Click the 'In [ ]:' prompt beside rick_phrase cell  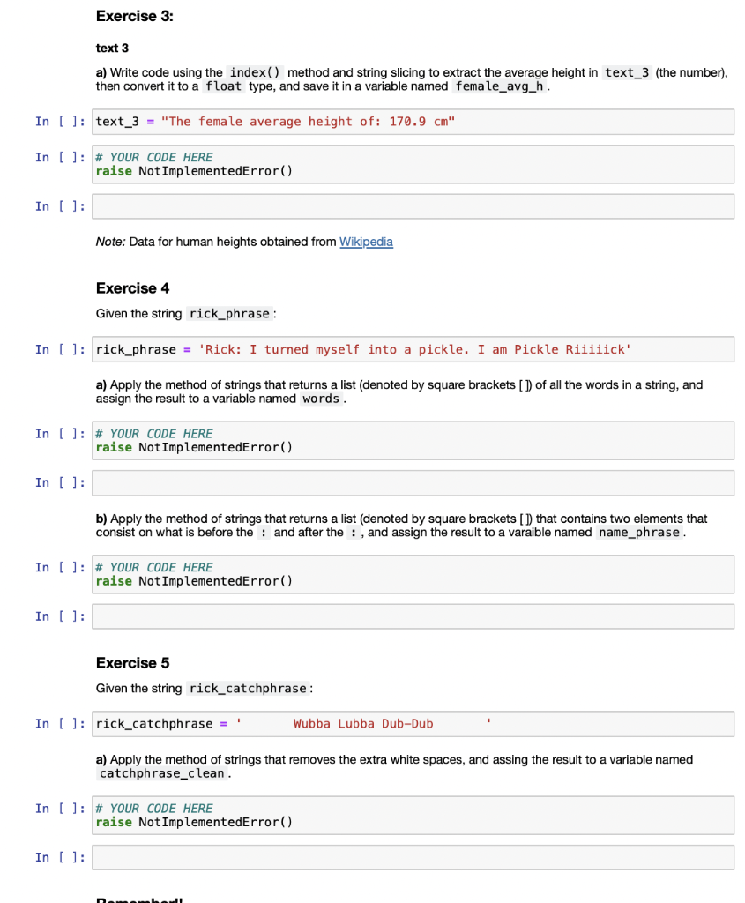pyautogui.click(x=60, y=349)
